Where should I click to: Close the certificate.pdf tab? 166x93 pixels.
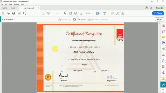39,8
